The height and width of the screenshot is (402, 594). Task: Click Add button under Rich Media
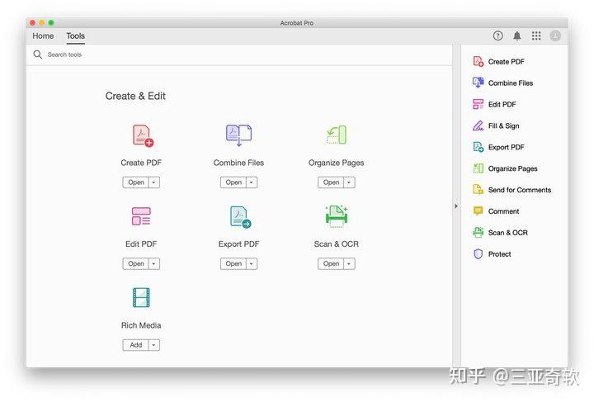(135, 345)
